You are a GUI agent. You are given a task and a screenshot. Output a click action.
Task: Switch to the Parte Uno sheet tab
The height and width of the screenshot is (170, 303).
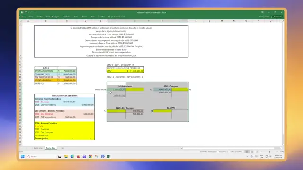click(x=38, y=148)
